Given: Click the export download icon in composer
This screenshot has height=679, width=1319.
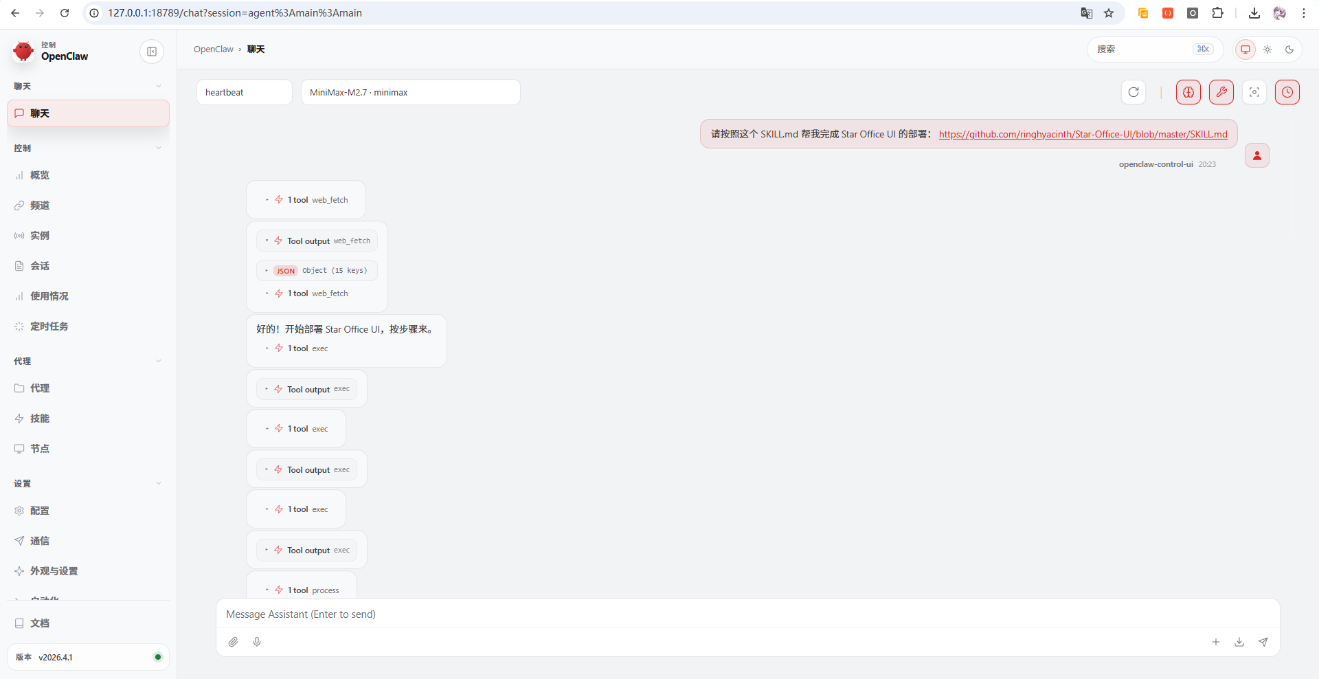Looking at the screenshot, I should click(x=1239, y=642).
